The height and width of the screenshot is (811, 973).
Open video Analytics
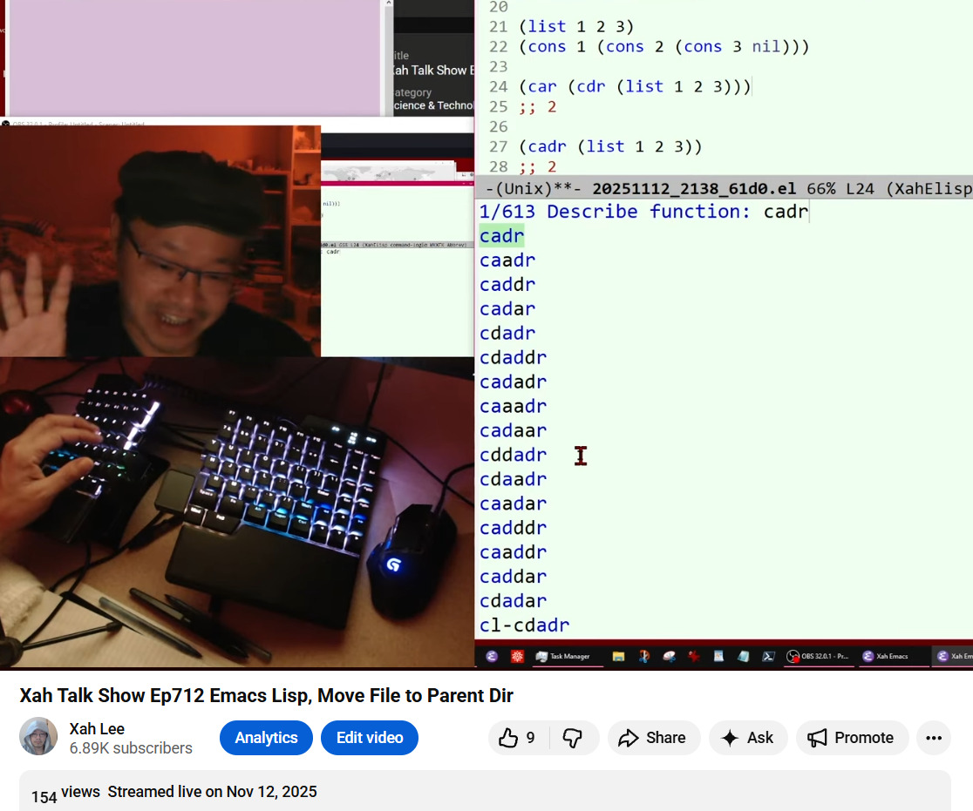(x=266, y=738)
